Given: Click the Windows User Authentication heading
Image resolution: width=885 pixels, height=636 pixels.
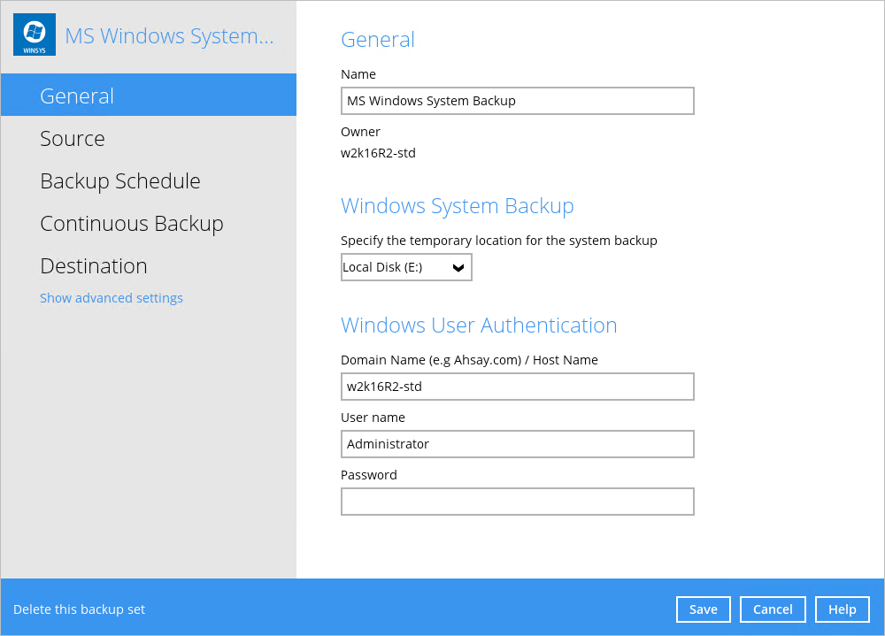Looking at the screenshot, I should coord(479,326).
